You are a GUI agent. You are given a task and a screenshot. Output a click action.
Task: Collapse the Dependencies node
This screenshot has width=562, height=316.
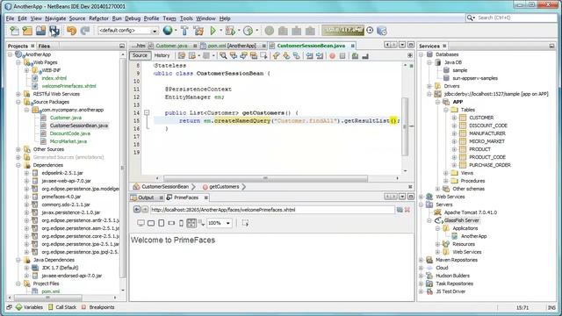click(18, 165)
